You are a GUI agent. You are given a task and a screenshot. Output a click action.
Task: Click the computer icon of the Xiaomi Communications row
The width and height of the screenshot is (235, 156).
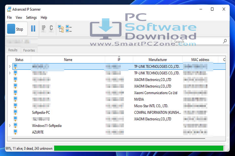pyautogui.click(x=15, y=93)
